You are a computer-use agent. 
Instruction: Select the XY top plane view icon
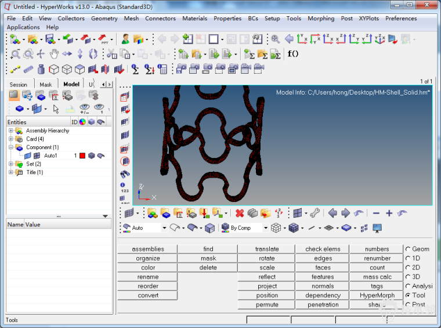click(302, 39)
